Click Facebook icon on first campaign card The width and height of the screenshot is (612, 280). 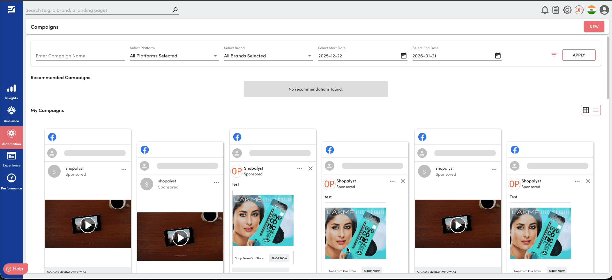click(x=52, y=137)
